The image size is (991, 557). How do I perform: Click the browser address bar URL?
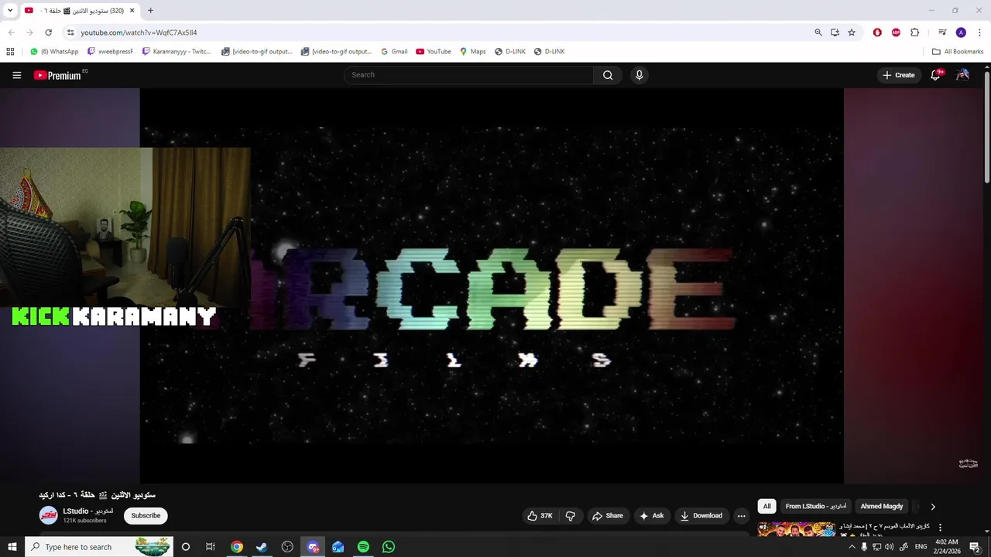pos(139,32)
